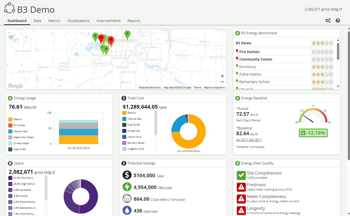350x216 pixels.
Task: Open the map Terms link
Action: pos(197,88)
